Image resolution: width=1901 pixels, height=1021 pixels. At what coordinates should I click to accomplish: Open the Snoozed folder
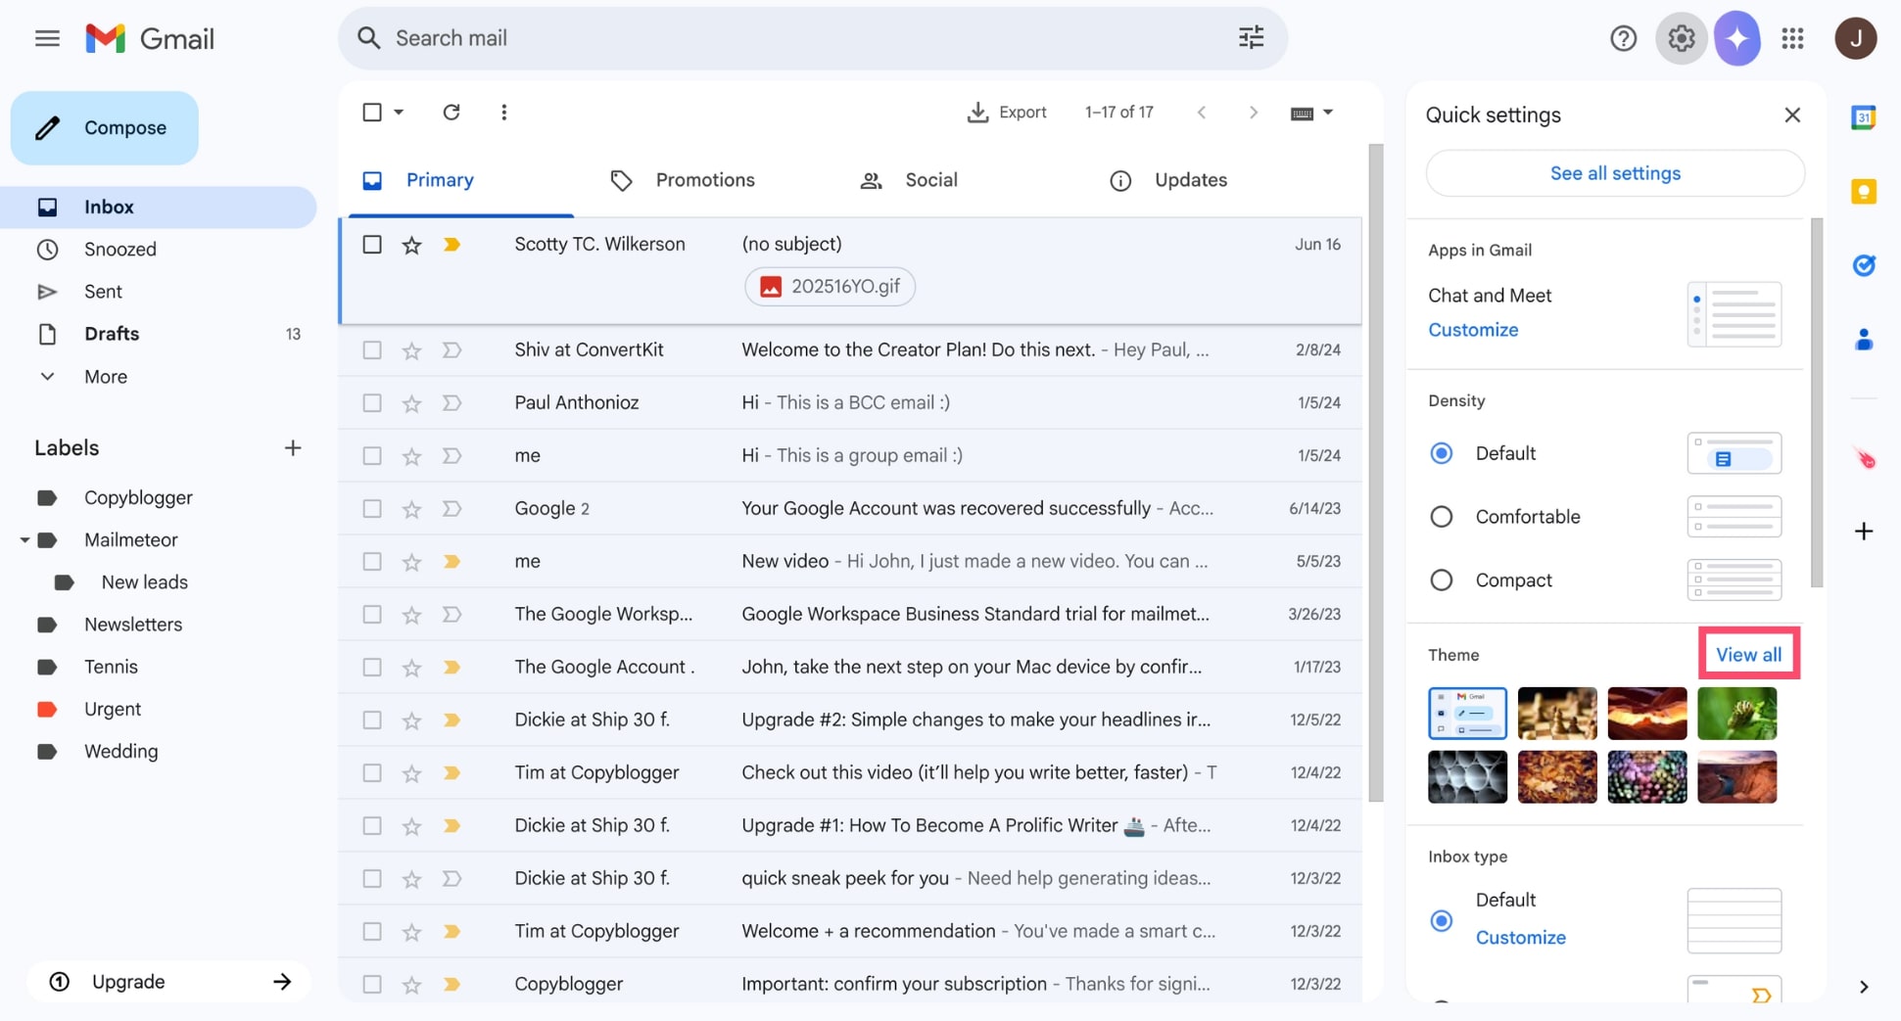tap(119, 250)
